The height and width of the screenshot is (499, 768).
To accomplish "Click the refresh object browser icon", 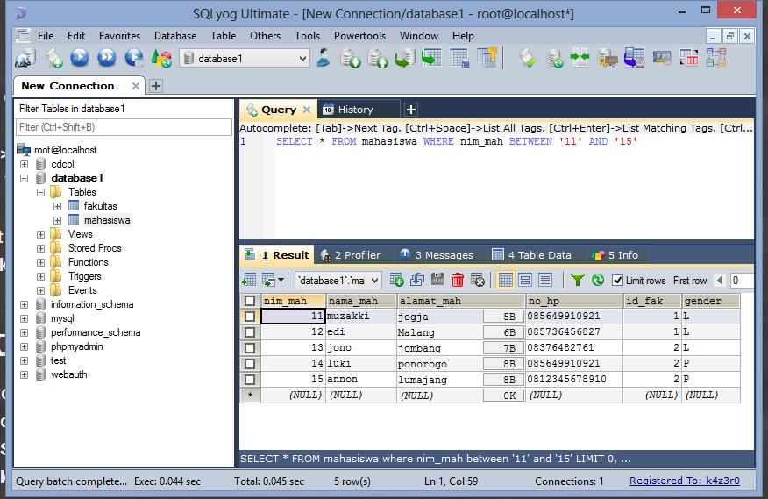I will [x=161, y=59].
